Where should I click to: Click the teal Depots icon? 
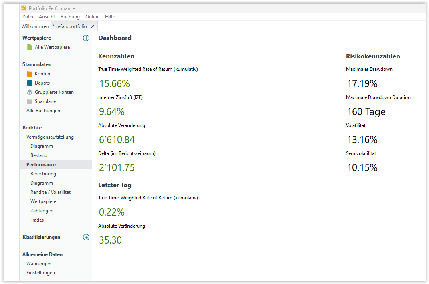click(30, 83)
